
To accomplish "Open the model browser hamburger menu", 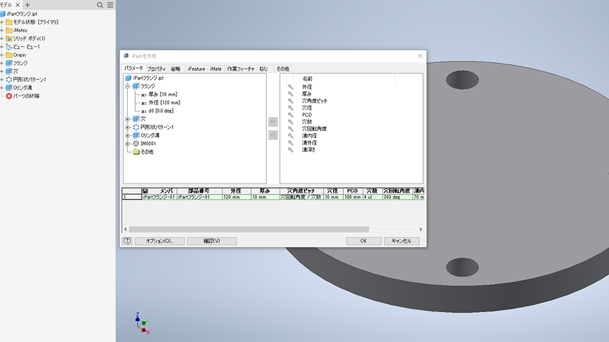I will tap(110, 4).
